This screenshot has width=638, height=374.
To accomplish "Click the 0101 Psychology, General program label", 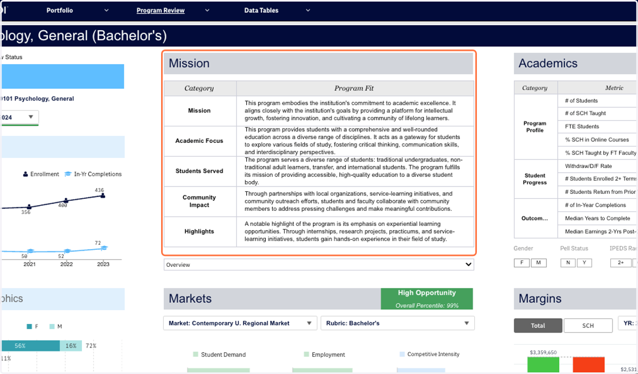I will click(x=37, y=99).
